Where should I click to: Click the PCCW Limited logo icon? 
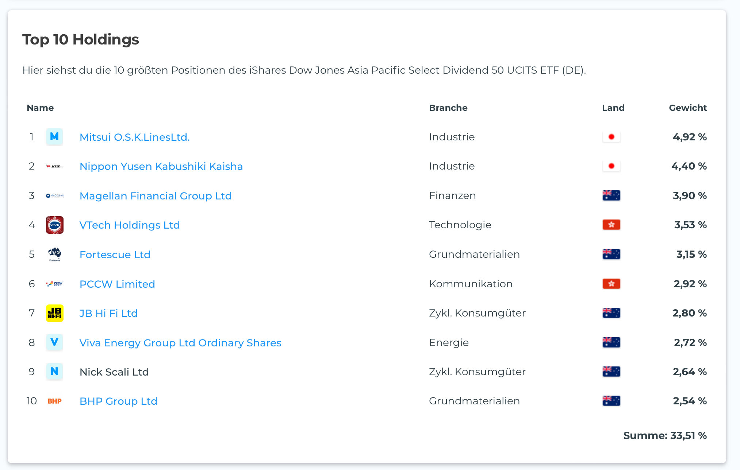coord(54,284)
